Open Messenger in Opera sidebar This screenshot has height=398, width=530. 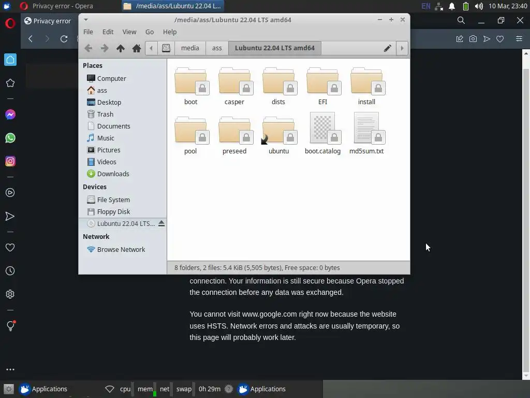(10, 115)
